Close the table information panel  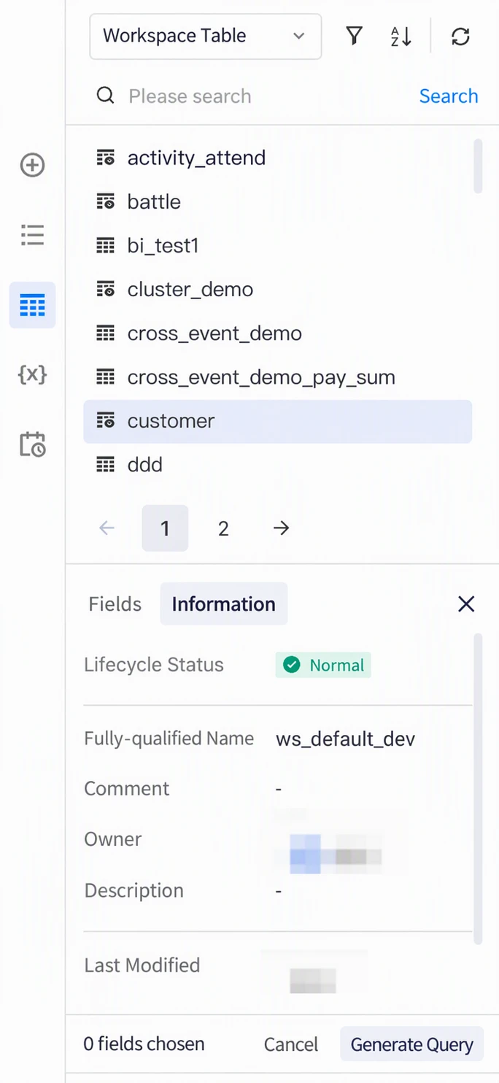point(466,604)
